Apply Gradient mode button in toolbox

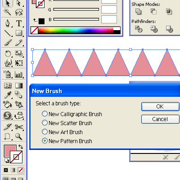click(13, 170)
